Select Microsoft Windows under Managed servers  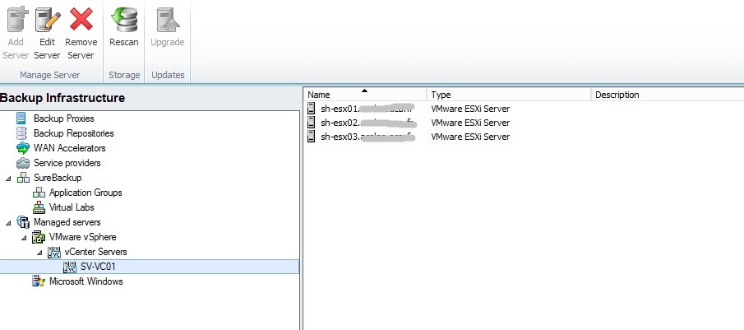(x=85, y=281)
